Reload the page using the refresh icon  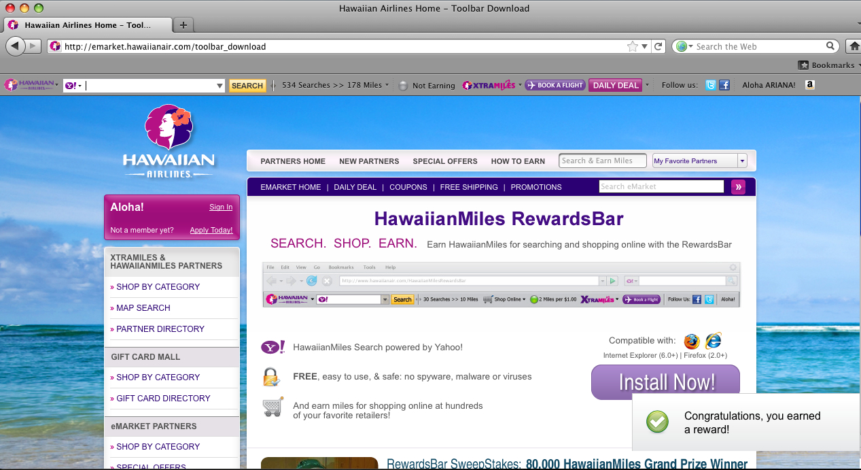[x=658, y=46]
